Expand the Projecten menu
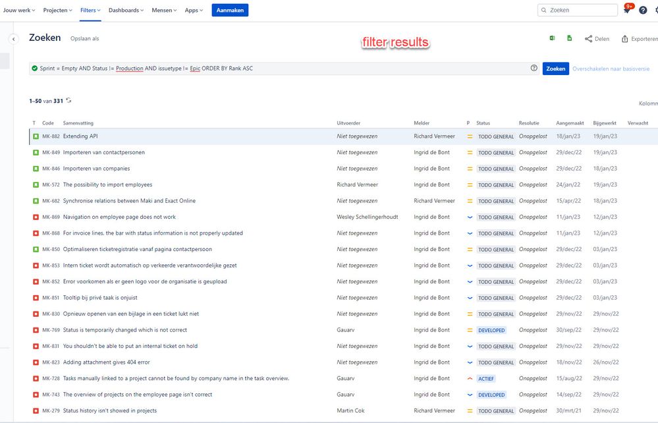Viewport: 658px width, 423px height. pos(56,10)
